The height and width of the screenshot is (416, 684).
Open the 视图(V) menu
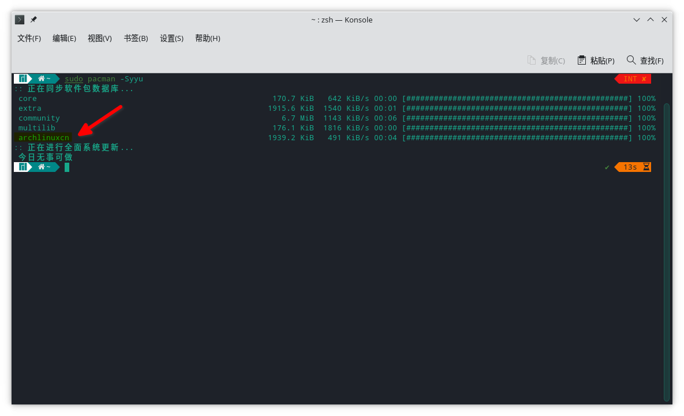click(x=100, y=39)
